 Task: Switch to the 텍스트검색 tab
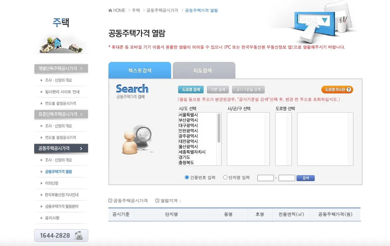[139, 70]
